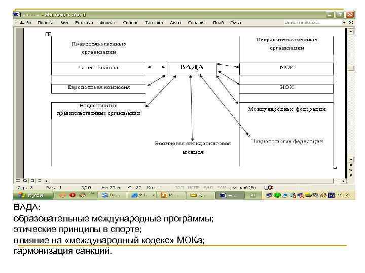
Task: Click the table move handle icon
Action: coord(48,34)
